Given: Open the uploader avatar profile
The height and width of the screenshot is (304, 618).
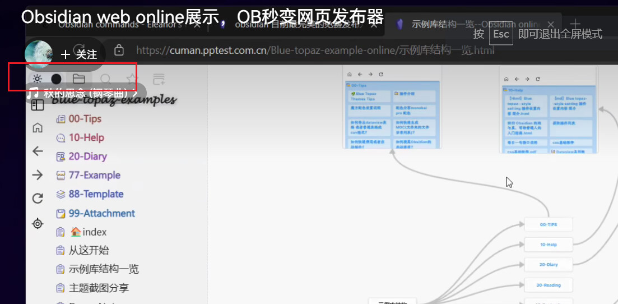Looking at the screenshot, I should pyautogui.click(x=39, y=54).
